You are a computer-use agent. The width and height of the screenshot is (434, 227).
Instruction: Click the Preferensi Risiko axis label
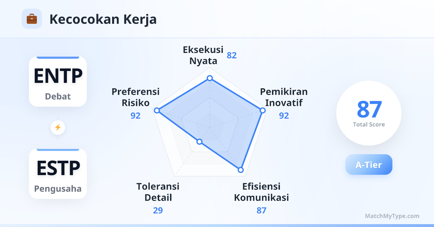pyautogui.click(x=136, y=97)
